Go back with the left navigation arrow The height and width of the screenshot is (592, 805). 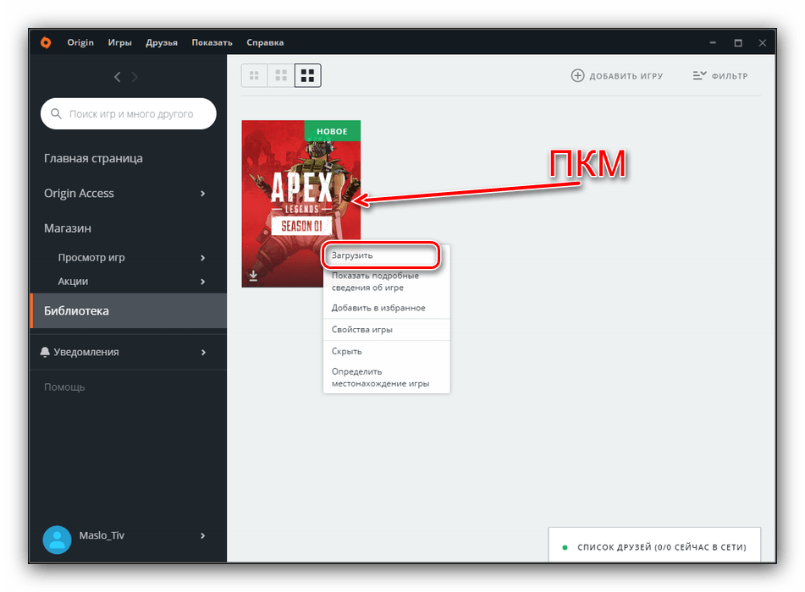point(118,77)
